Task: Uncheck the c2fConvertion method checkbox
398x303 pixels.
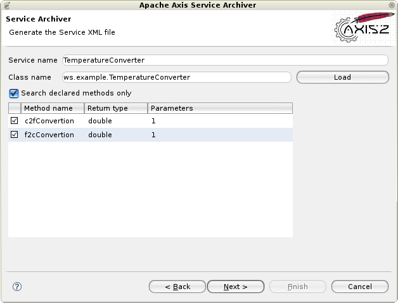Action: (14, 121)
